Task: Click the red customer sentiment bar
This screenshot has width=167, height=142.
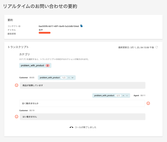Action: (45, 33)
